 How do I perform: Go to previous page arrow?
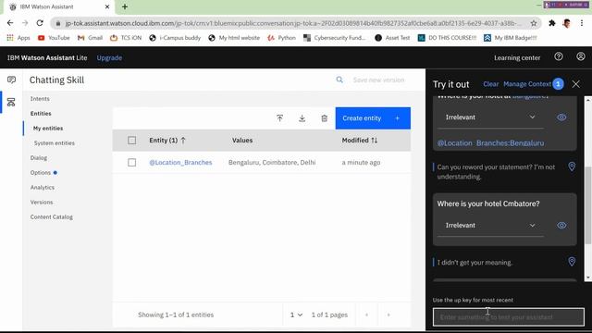pyautogui.click(x=366, y=314)
